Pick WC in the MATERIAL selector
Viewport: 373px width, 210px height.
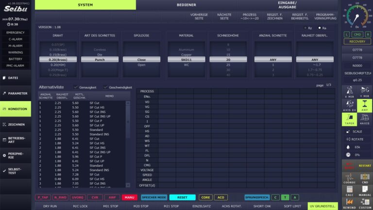pos(186,65)
